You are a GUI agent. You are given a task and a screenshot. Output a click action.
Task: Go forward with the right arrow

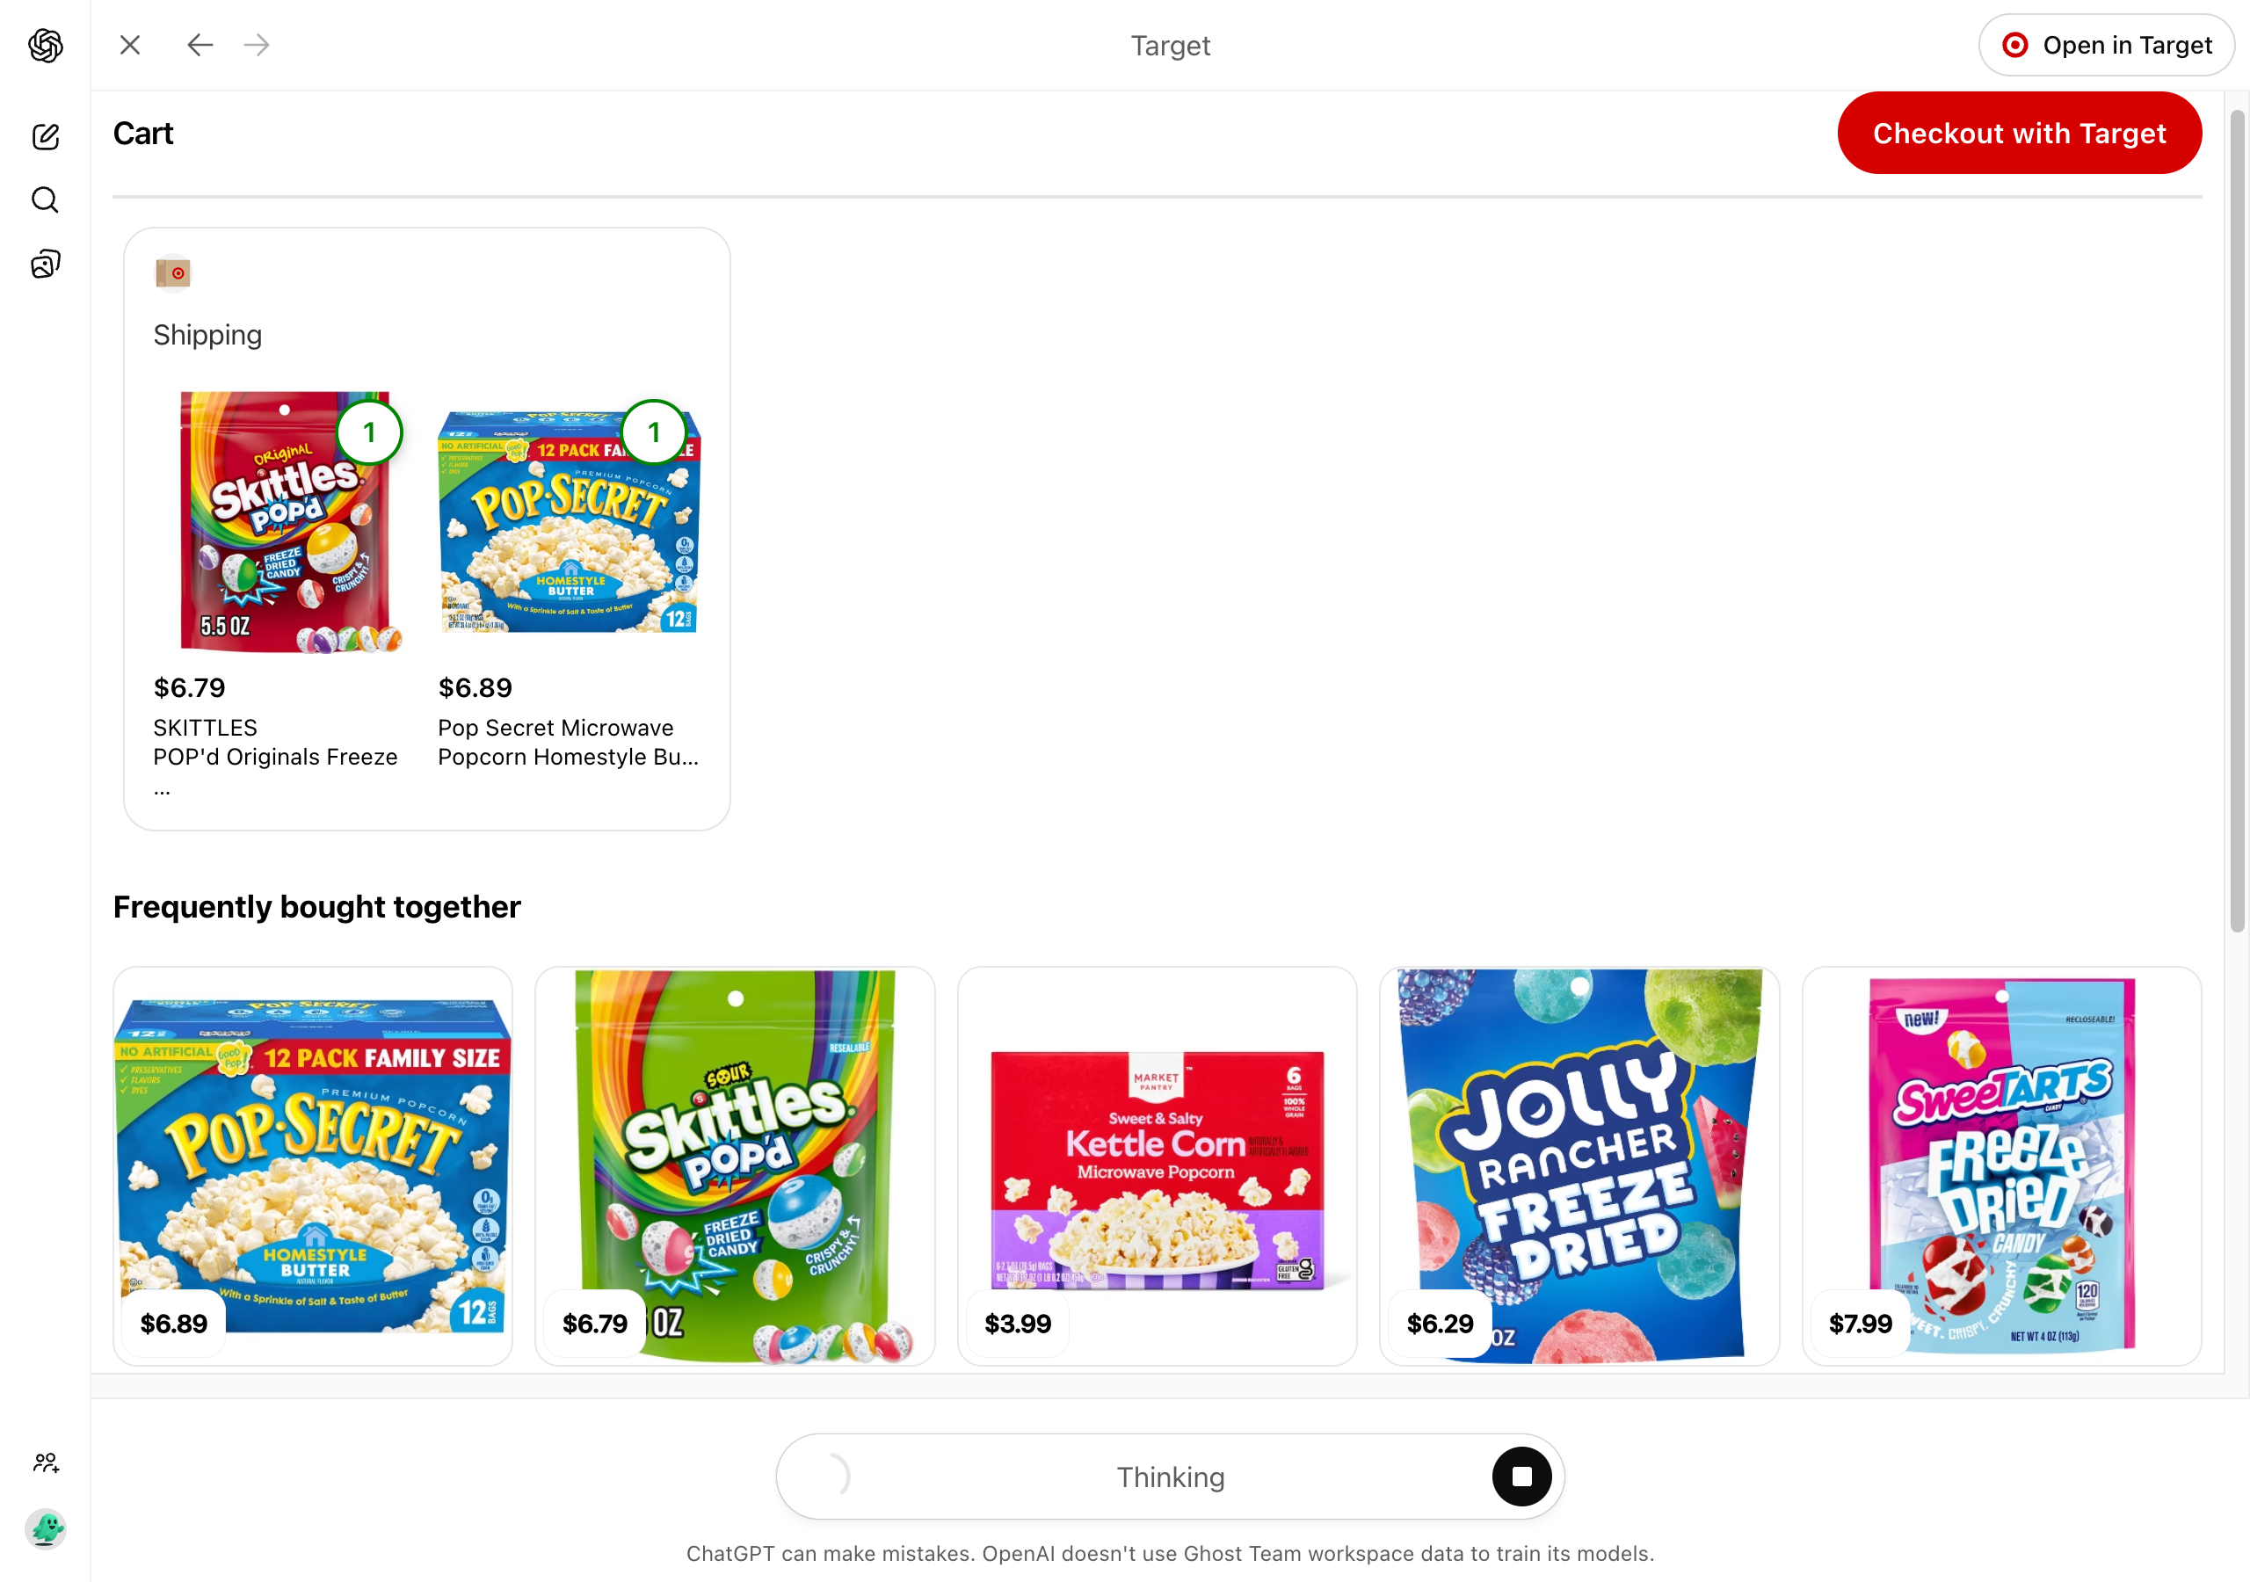[x=257, y=45]
